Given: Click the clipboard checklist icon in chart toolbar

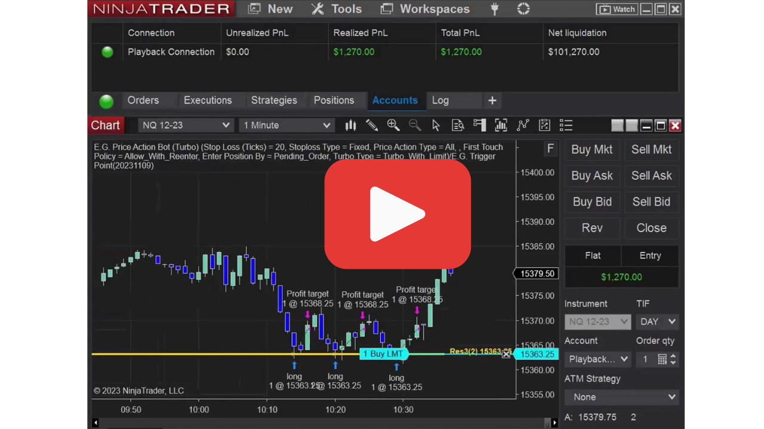Looking at the screenshot, I should click(x=544, y=125).
